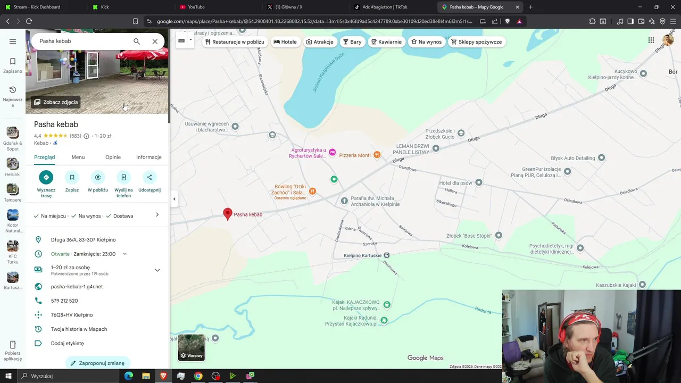Screen dimensions: 681x383
Task: Click the W pobliżu nearby icon
Action: tap(98, 177)
